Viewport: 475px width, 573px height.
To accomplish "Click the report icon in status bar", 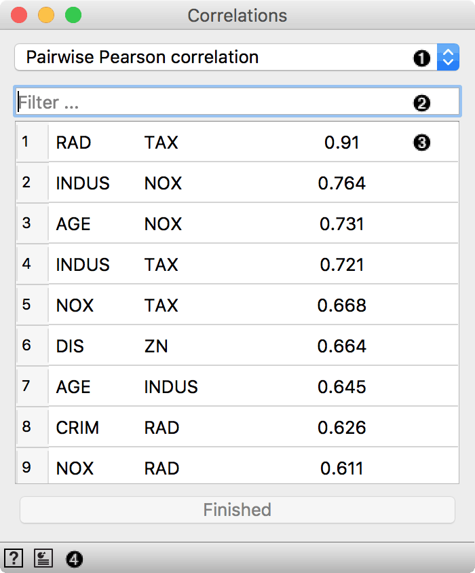I will click(x=43, y=558).
